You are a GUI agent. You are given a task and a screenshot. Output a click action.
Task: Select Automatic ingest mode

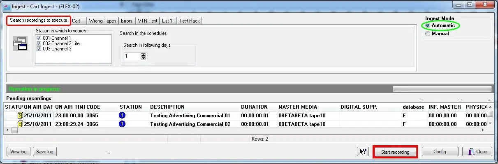coord(428,25)
